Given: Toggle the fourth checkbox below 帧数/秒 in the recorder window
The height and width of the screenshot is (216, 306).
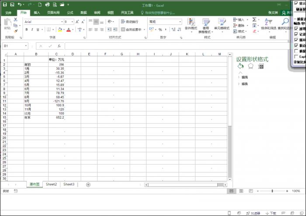Looking at the screenshot, I should point(296,45).
